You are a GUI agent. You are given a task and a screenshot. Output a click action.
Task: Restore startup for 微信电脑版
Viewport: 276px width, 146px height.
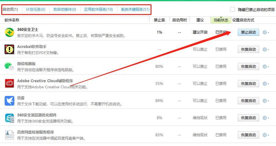[248, 67]
